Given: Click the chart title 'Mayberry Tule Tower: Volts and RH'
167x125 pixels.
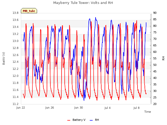Looking at the screenshot, I should [83, 3].
